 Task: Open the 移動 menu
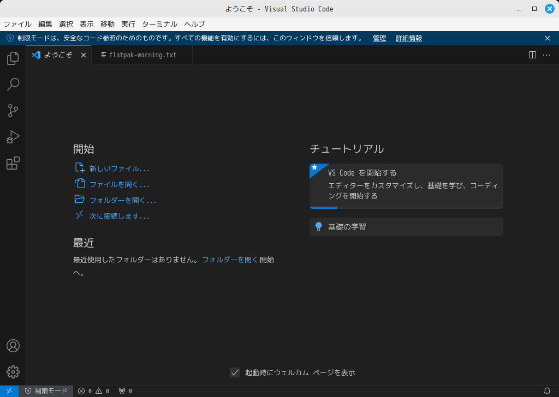pos(108,24)
